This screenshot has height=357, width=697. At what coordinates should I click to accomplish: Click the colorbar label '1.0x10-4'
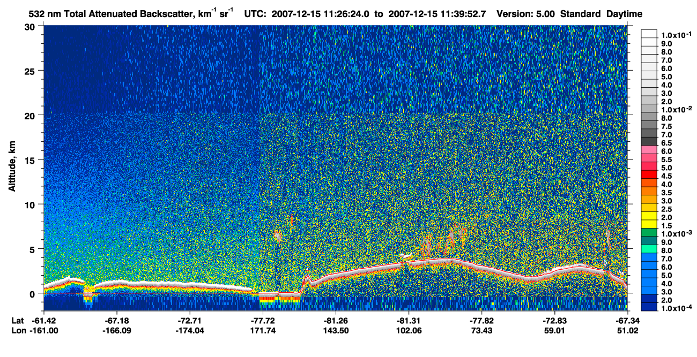click(x=676, y=308)
